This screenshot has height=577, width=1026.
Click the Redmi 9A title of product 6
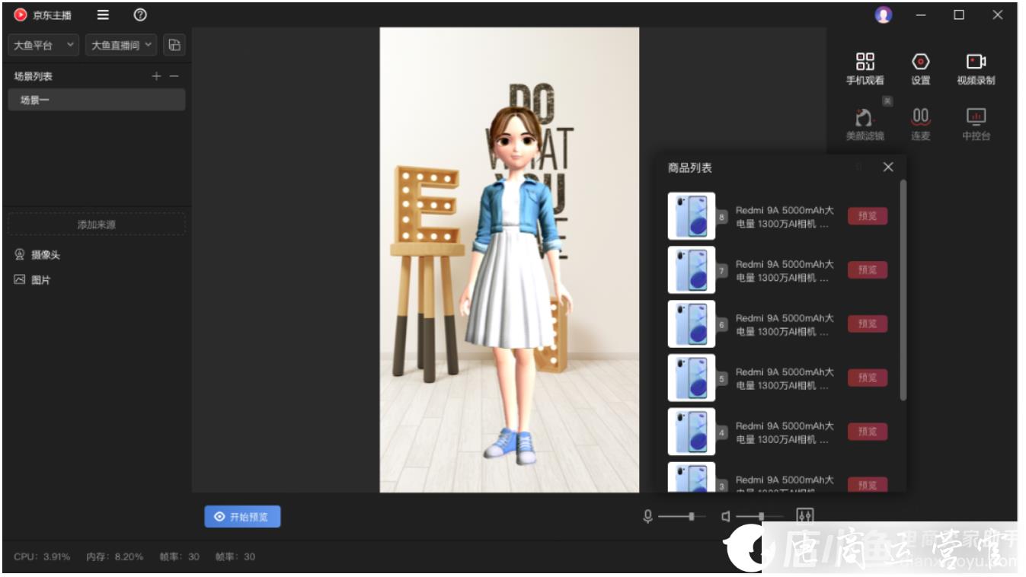coord(785,324)
